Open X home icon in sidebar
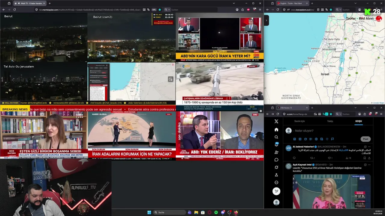This screenshot has height=216, width=385. pyautogui.click(x=276, y=130)
